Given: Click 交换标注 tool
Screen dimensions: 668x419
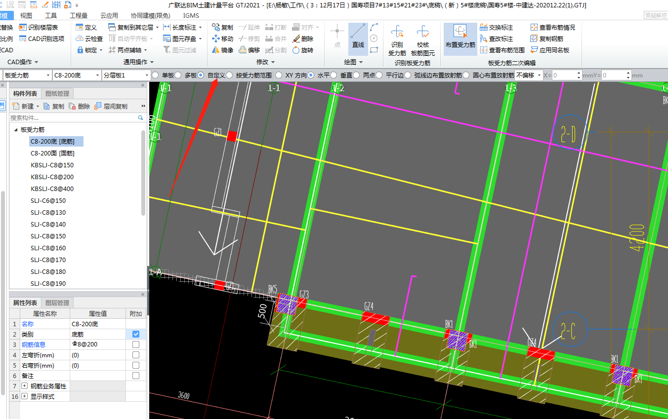Looking at the screenshot, I should coord(497,28).
